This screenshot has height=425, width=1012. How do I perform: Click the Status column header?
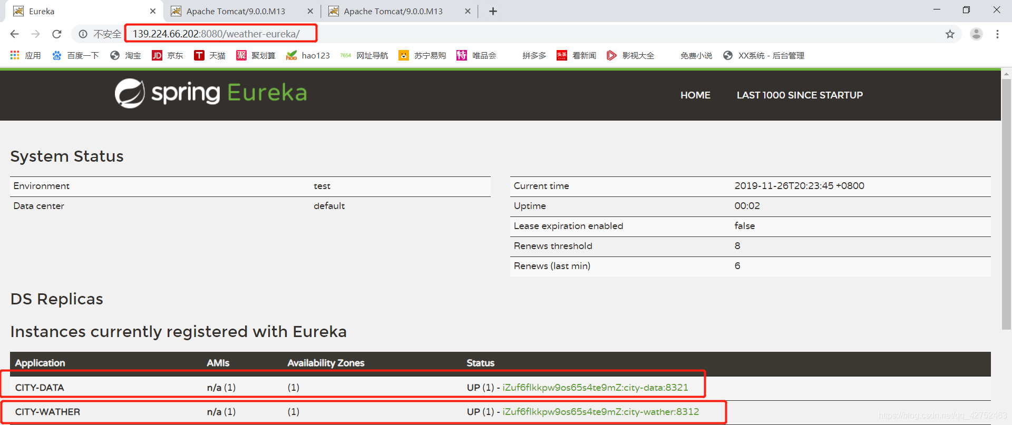[480, 363]
